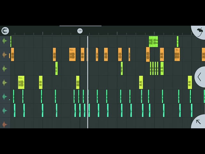205x154 pixels.
Task: Select the last green clip on first track
Action: tap(177, 41)
